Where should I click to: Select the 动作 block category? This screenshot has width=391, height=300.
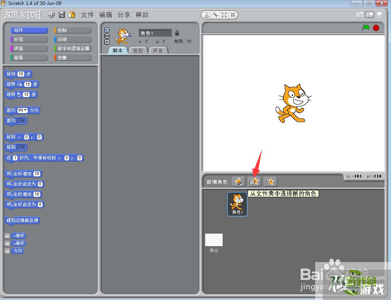pos(29,30)
